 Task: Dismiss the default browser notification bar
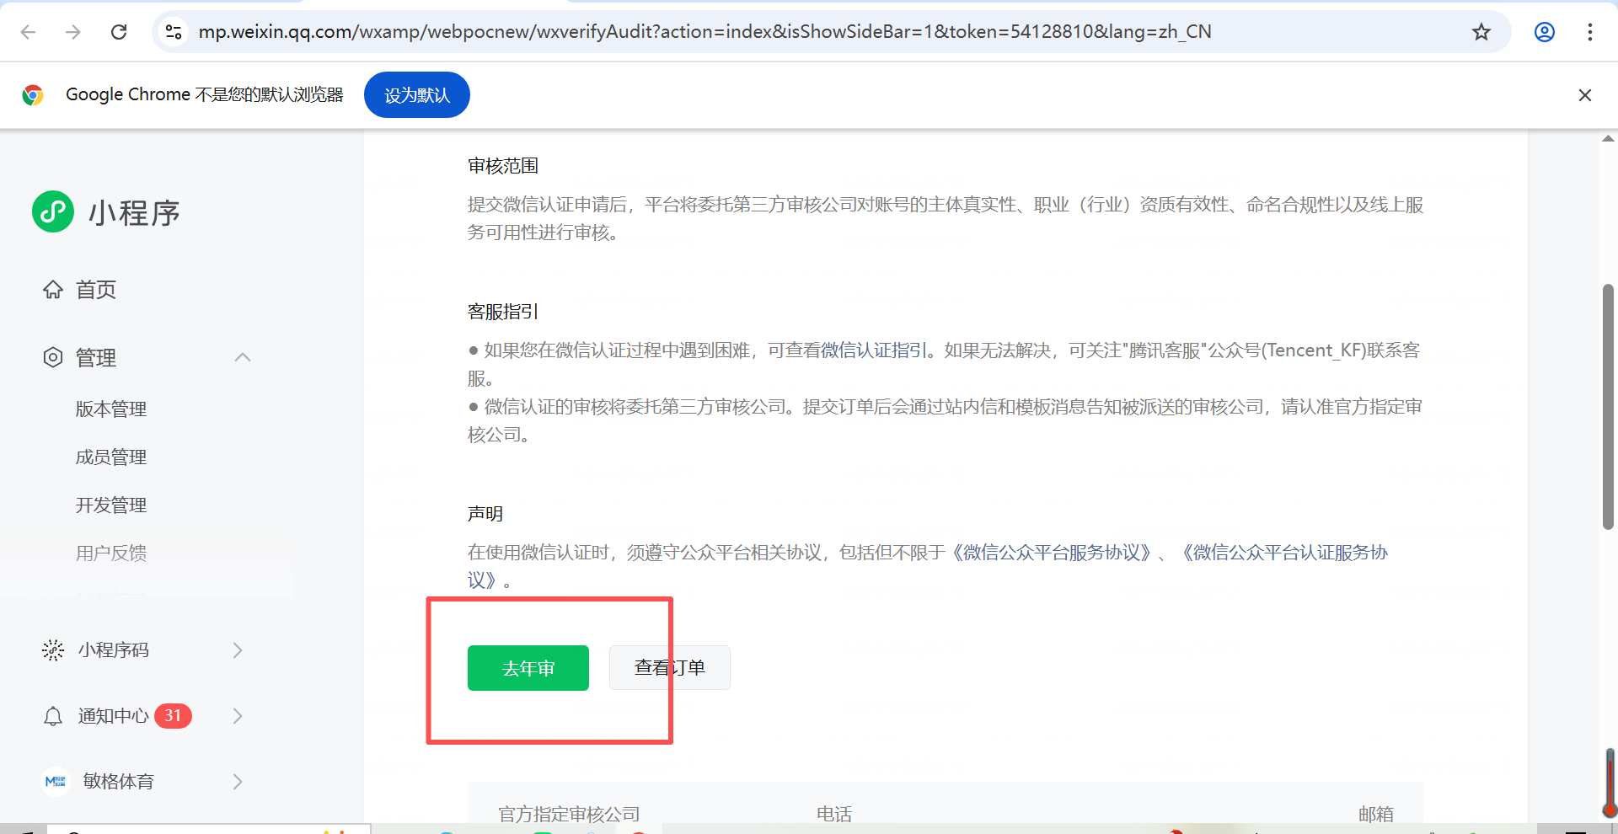1585,95
